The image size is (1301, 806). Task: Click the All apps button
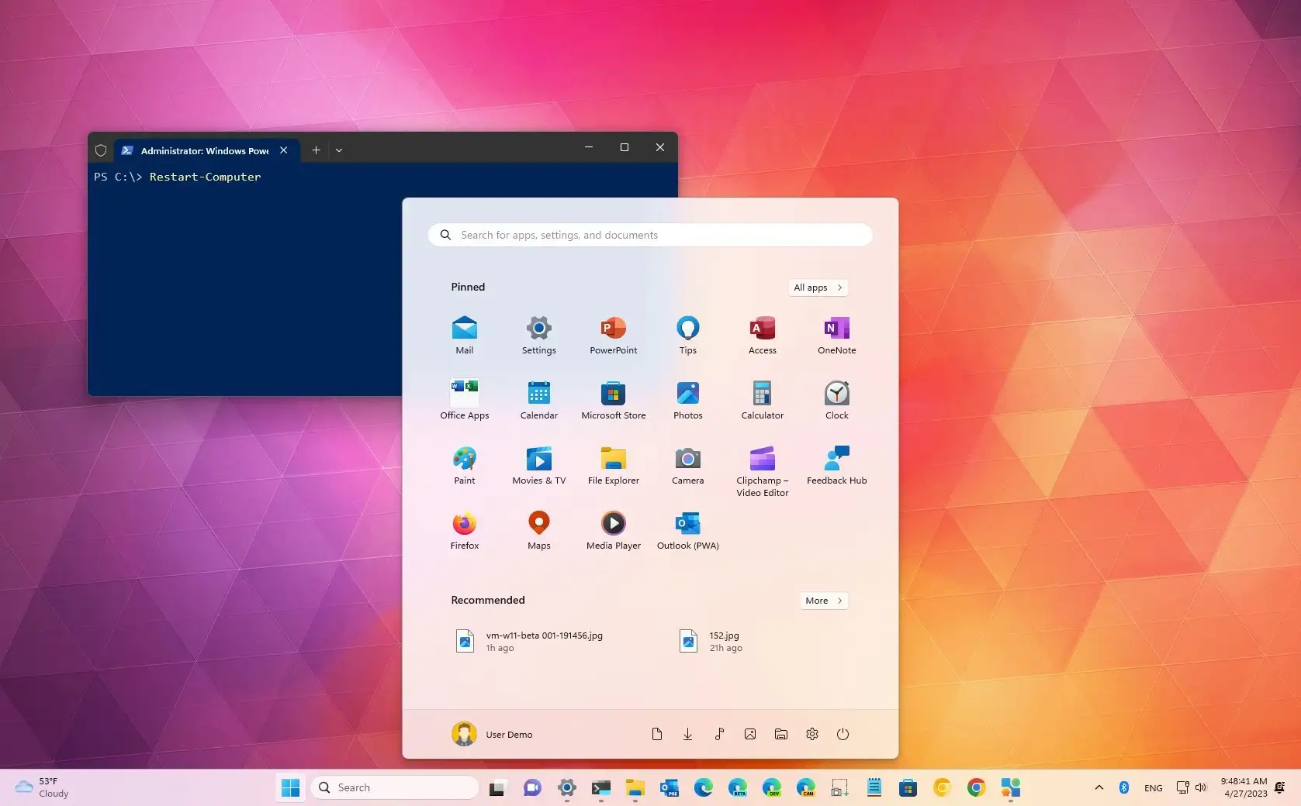click(818, 288)
